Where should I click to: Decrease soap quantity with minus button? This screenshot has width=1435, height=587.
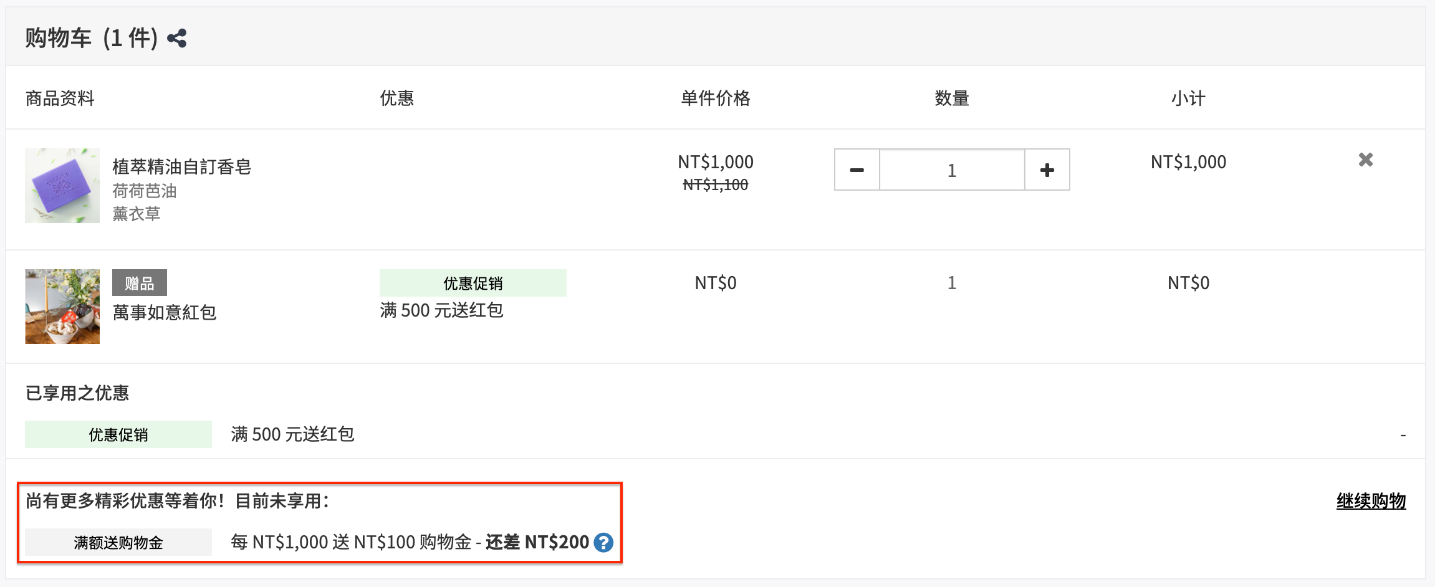pos(857,169)
